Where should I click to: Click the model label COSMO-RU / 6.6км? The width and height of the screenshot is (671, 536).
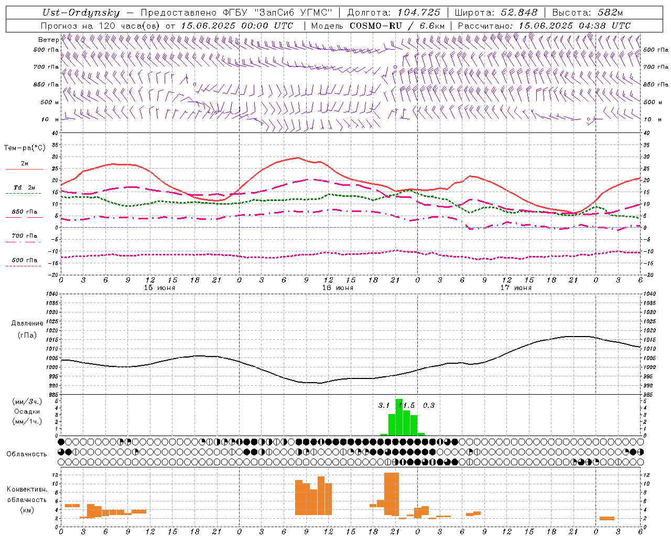click(x=397, y=25)
